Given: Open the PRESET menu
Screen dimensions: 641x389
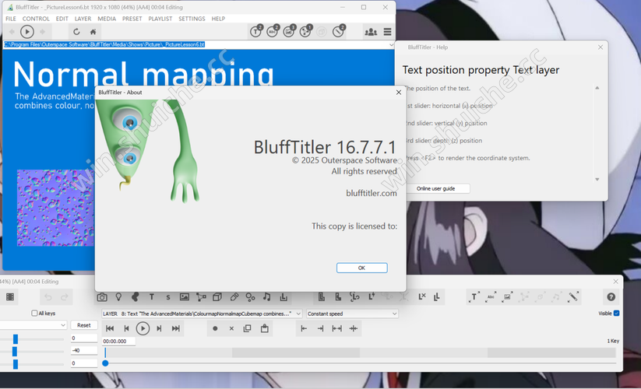Looking at the screenshot, I should coord(132,19).
